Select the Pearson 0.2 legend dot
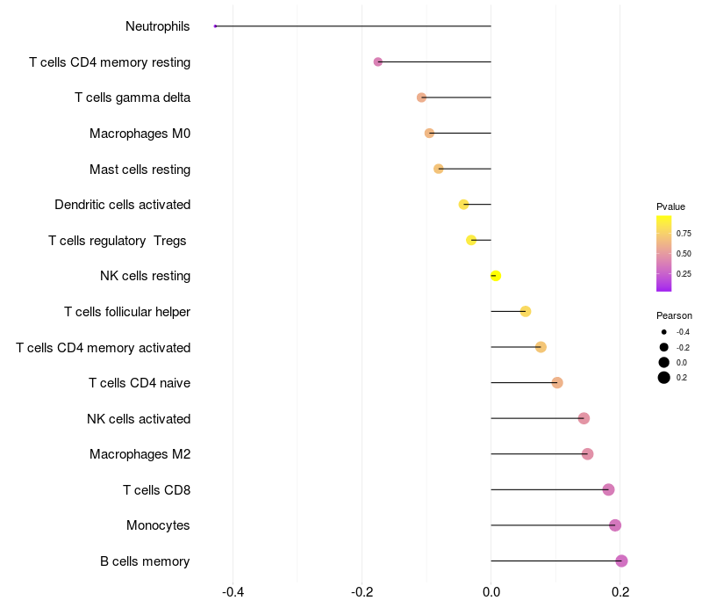The image size is (702, 615). (664, 378)
